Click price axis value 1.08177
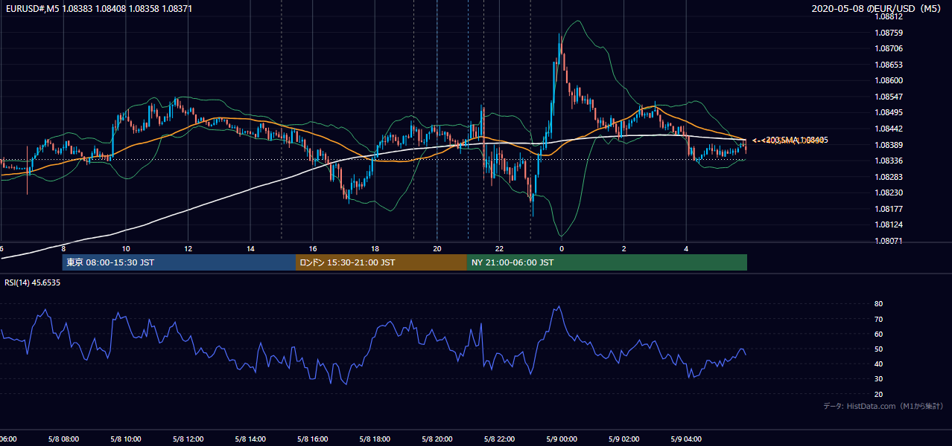The image size is (952, 446). point(888,209)
